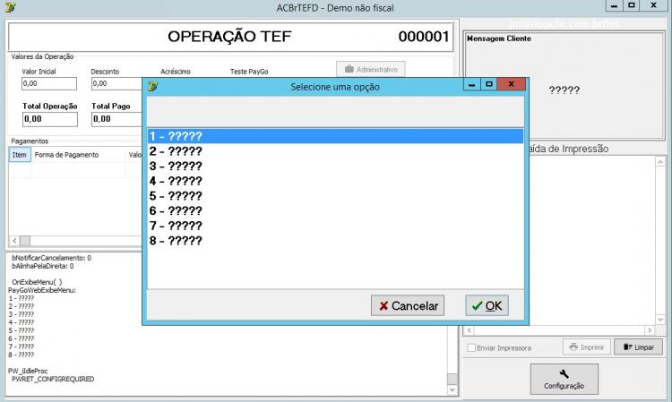
Task: Open the Configuração wrench button
Action: pyautogui.click(x=564, y=379)
